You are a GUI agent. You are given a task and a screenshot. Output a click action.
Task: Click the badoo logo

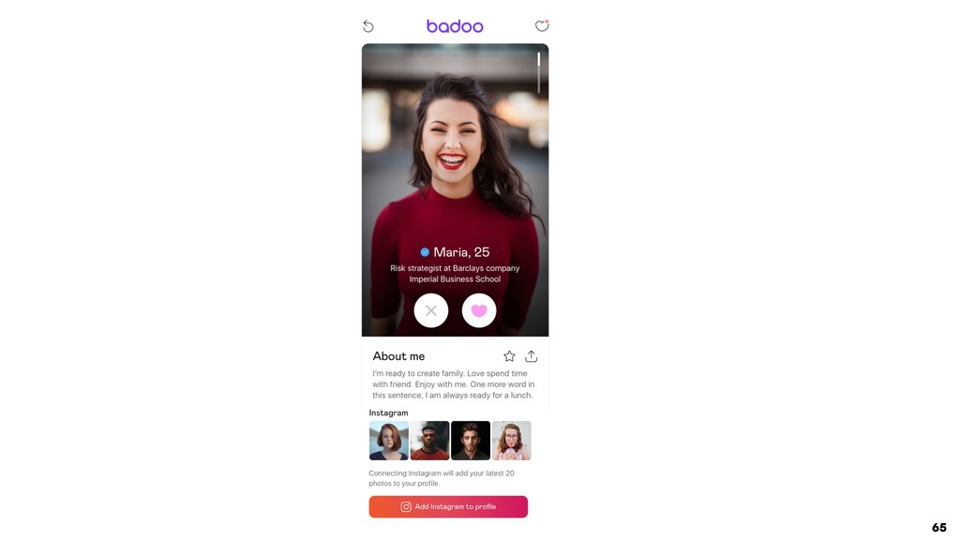455,25
